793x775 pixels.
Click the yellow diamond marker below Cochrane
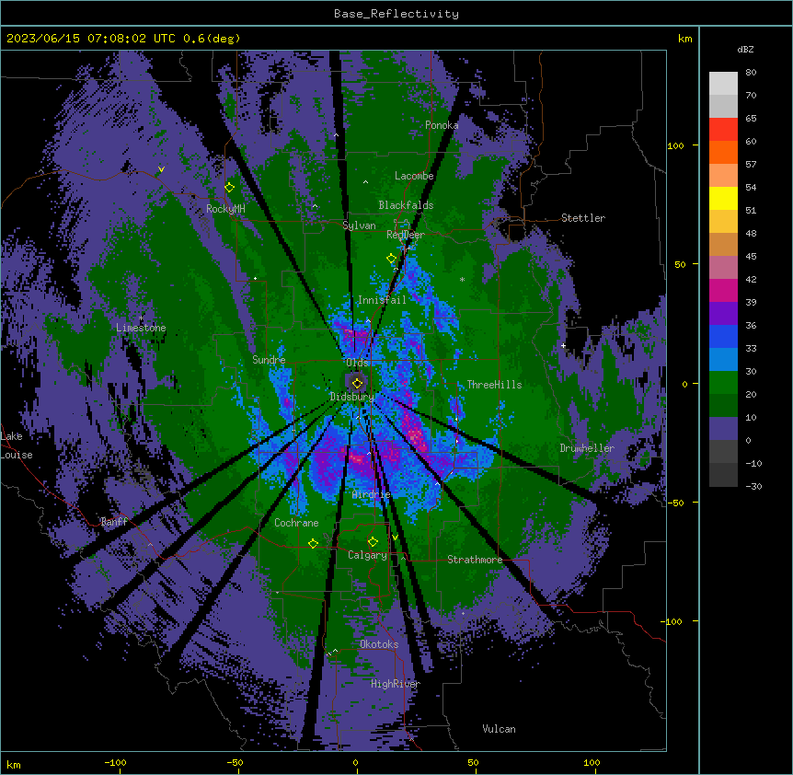[313, 543]
